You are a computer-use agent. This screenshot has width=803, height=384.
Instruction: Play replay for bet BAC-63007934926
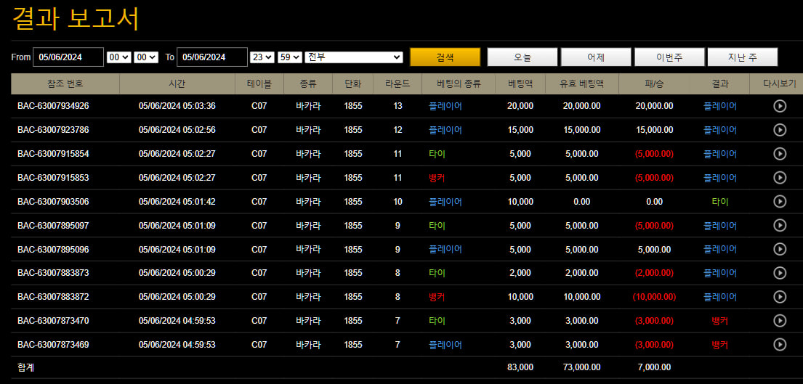[x=780, y=106]
